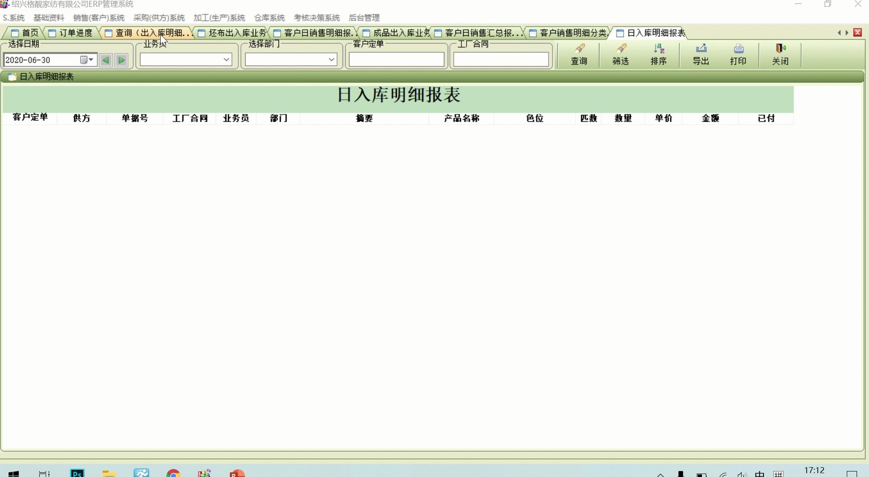Click the 筛选 filter toolbar icon
This screenshot has width=869, height=477.
tap(621, 55)
